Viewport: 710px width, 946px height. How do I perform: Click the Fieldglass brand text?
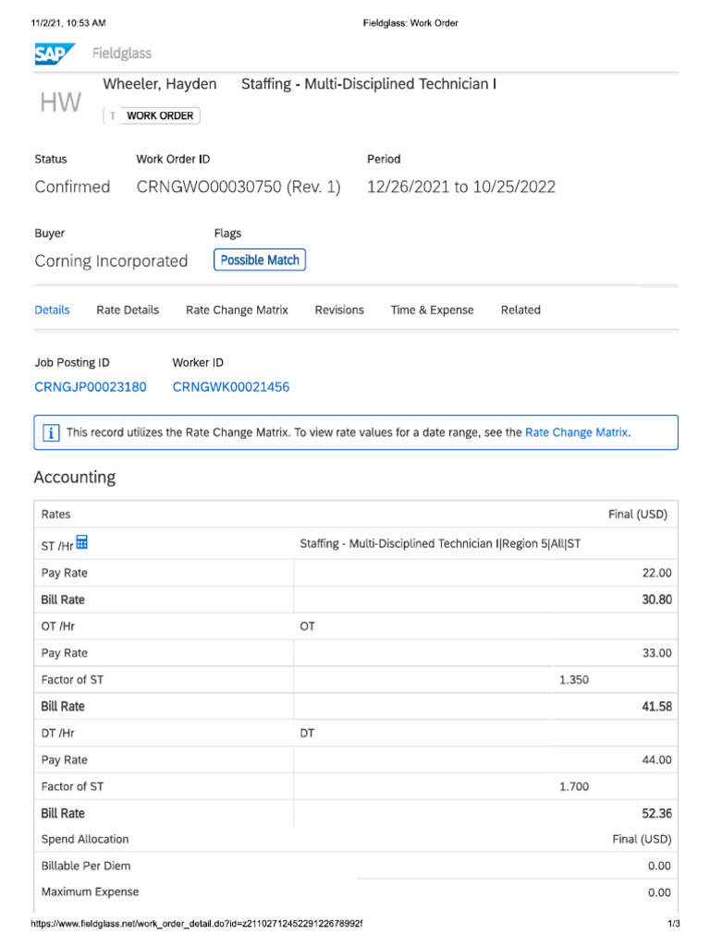(x=122, y=55)
